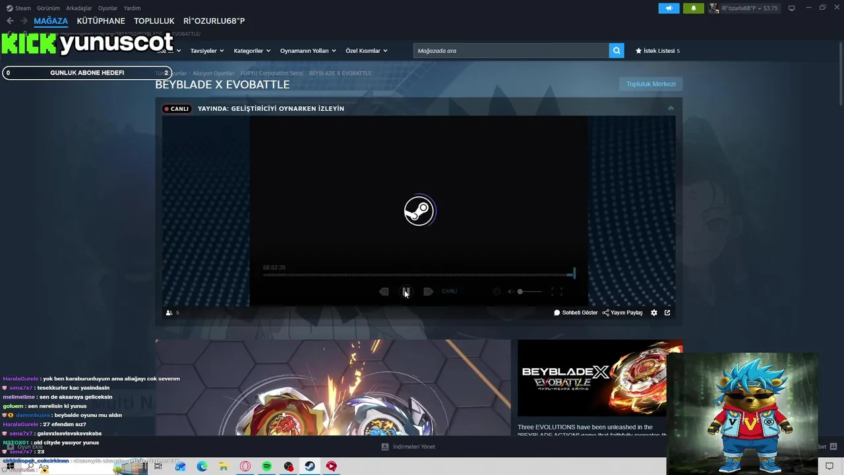Jump to live with CANLI button
844x475 pixels.
(x=449, y=292)
